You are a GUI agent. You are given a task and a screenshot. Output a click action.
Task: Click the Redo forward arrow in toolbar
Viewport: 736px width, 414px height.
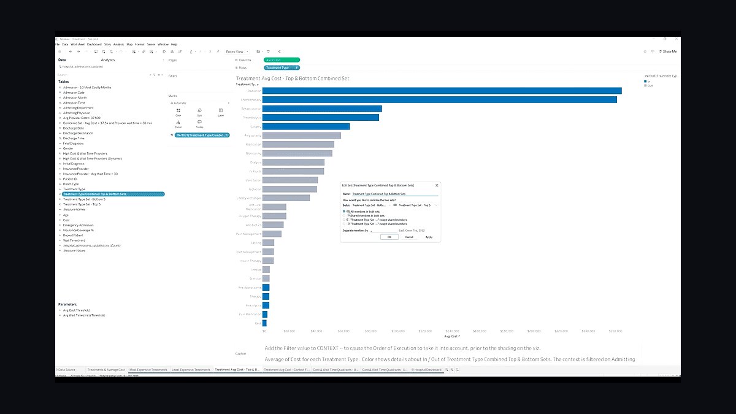pos(79,52)
